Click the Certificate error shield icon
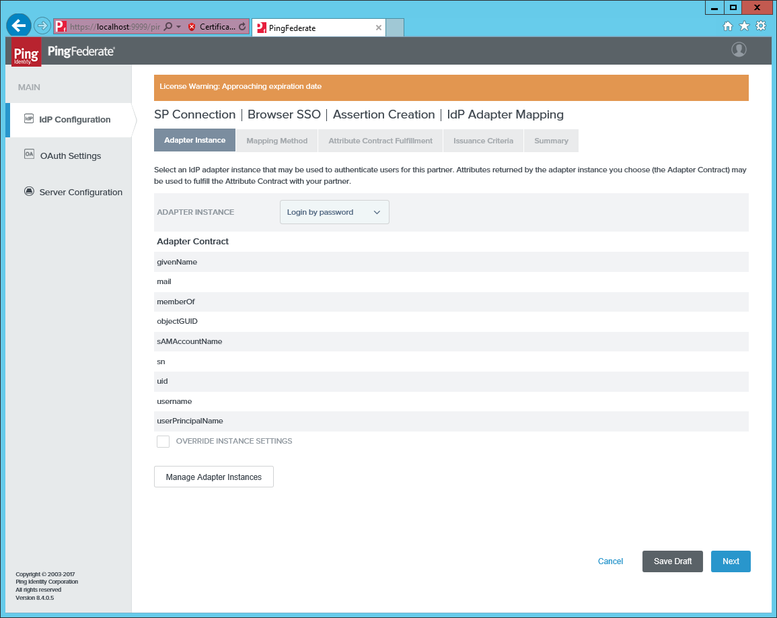Screen dimensions: 777x618 192,27
